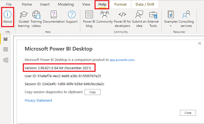Switch to the Format tab
The height and width of the screenshot is (124, 204).
(x=120, y=5)
